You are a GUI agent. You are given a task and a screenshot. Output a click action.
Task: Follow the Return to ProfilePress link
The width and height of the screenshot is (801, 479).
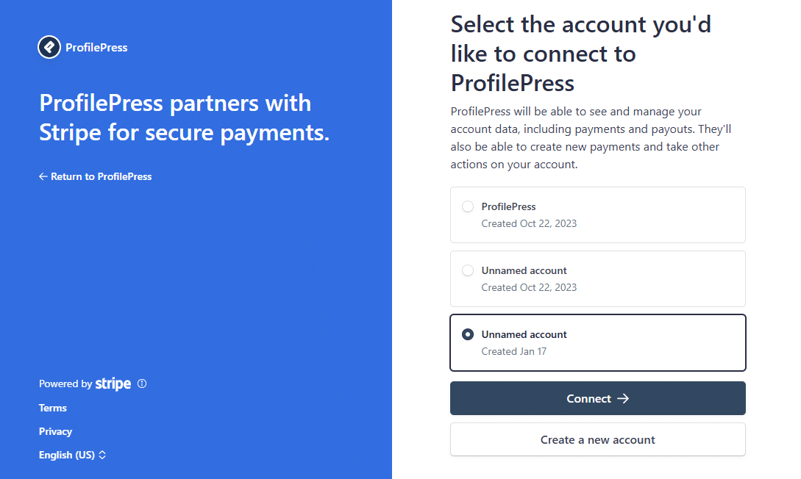(101, 176)
